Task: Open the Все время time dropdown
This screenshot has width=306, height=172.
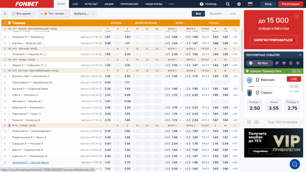Action: tap(23, 14)
